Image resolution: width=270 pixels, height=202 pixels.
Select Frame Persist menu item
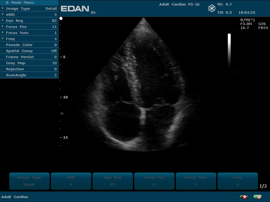point(30,57)
